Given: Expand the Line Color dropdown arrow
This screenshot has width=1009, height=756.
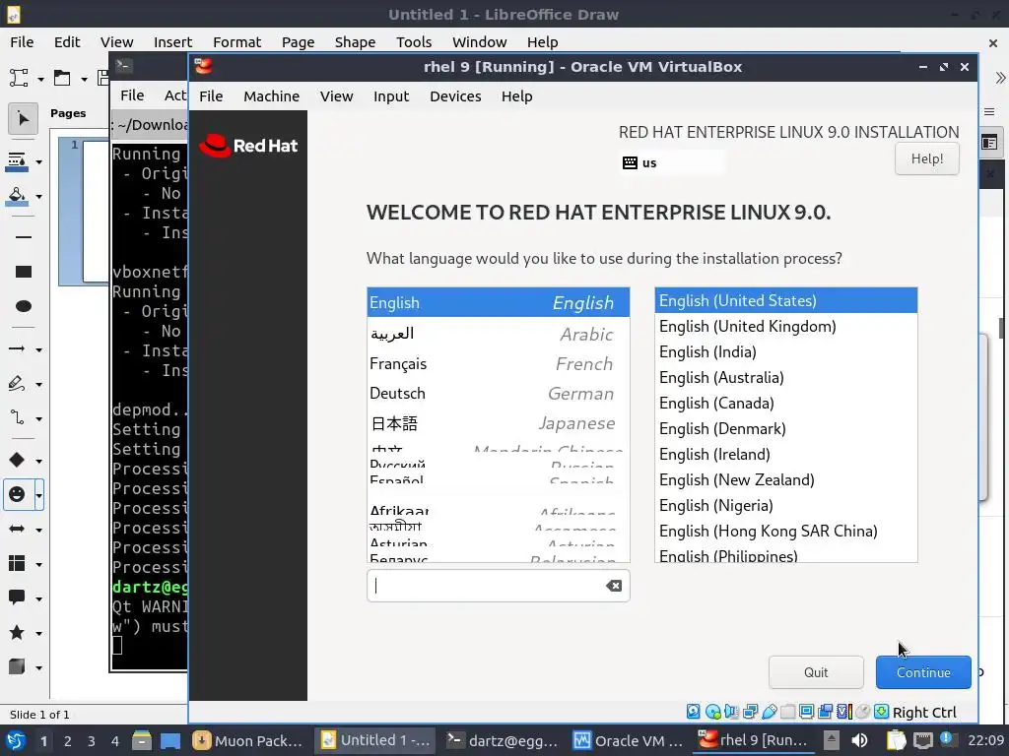Looking at the screenshot, I should coord(38,162).
